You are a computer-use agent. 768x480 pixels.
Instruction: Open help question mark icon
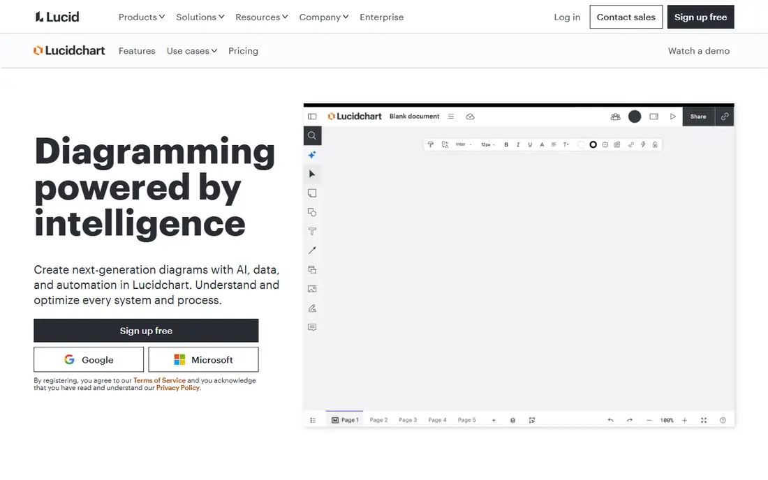[723, 420]
